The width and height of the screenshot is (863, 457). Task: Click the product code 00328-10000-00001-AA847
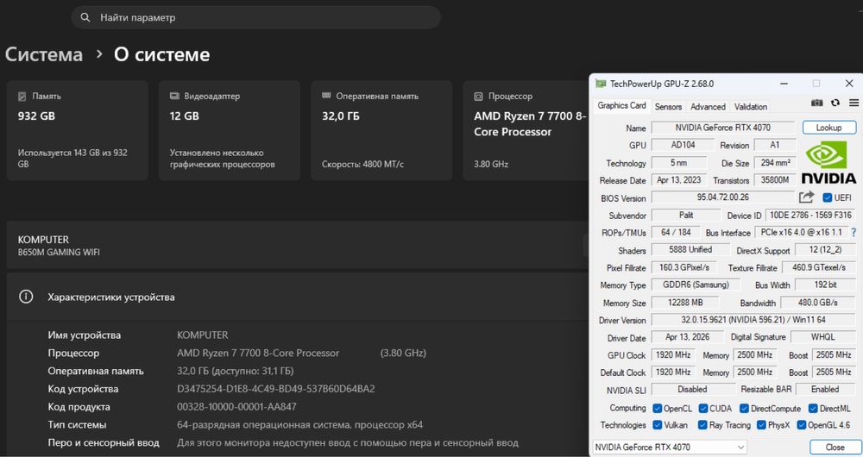tap(236, 407)
